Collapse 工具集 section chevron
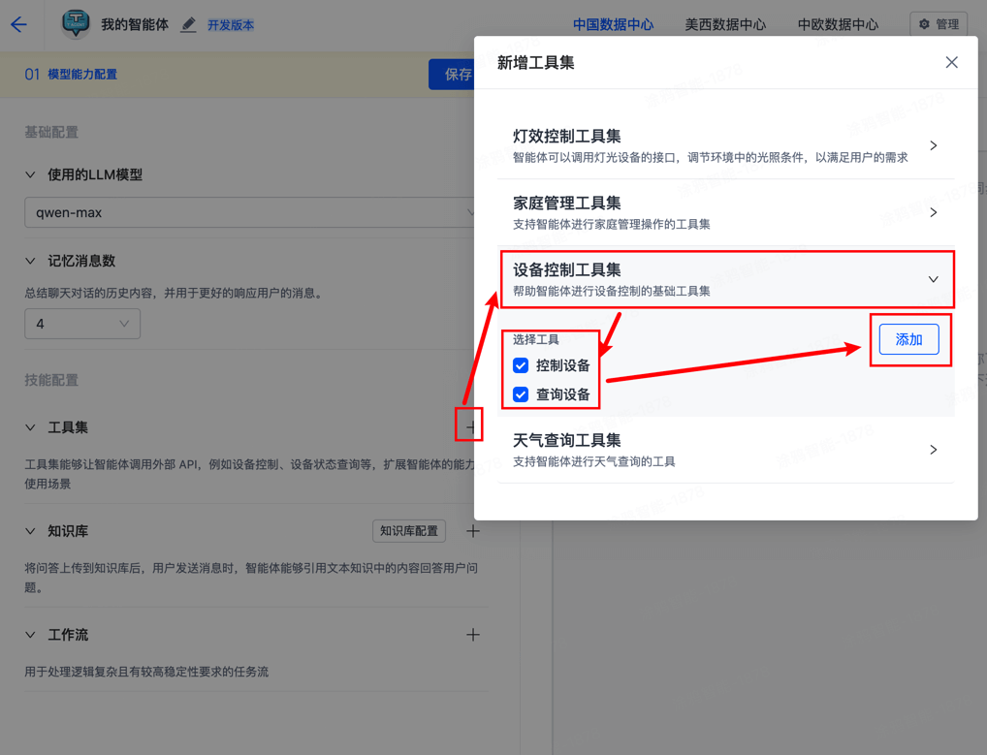The width and height of the screenshot is (987, 755). [x=30, y=427]
